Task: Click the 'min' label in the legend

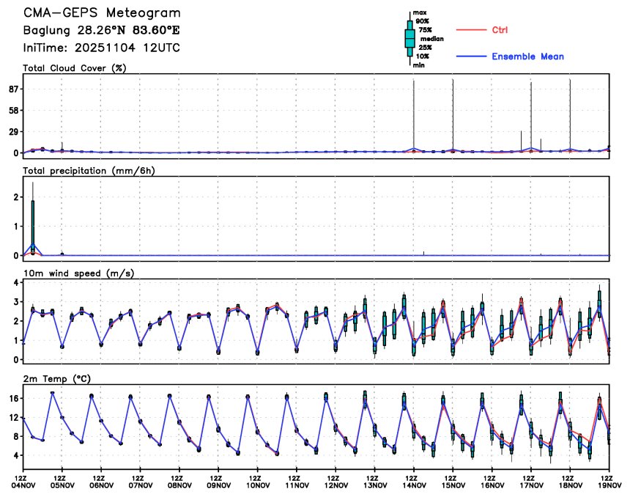Action: tap(419, 65)
